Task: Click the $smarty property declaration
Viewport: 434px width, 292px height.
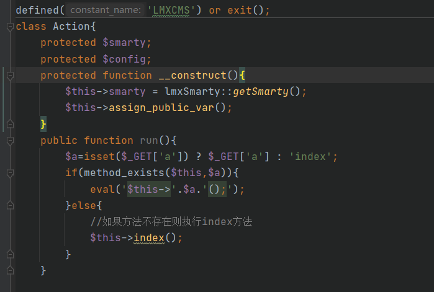Action: click(x=124, y=43)
